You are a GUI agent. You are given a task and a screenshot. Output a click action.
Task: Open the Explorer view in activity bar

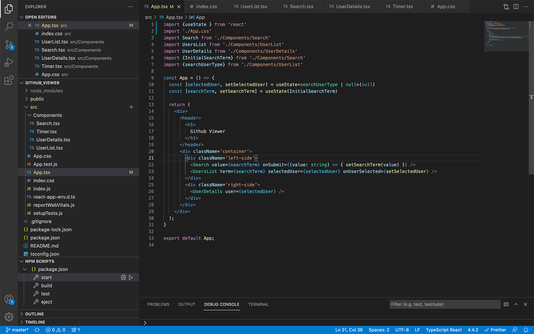point(9,9)
